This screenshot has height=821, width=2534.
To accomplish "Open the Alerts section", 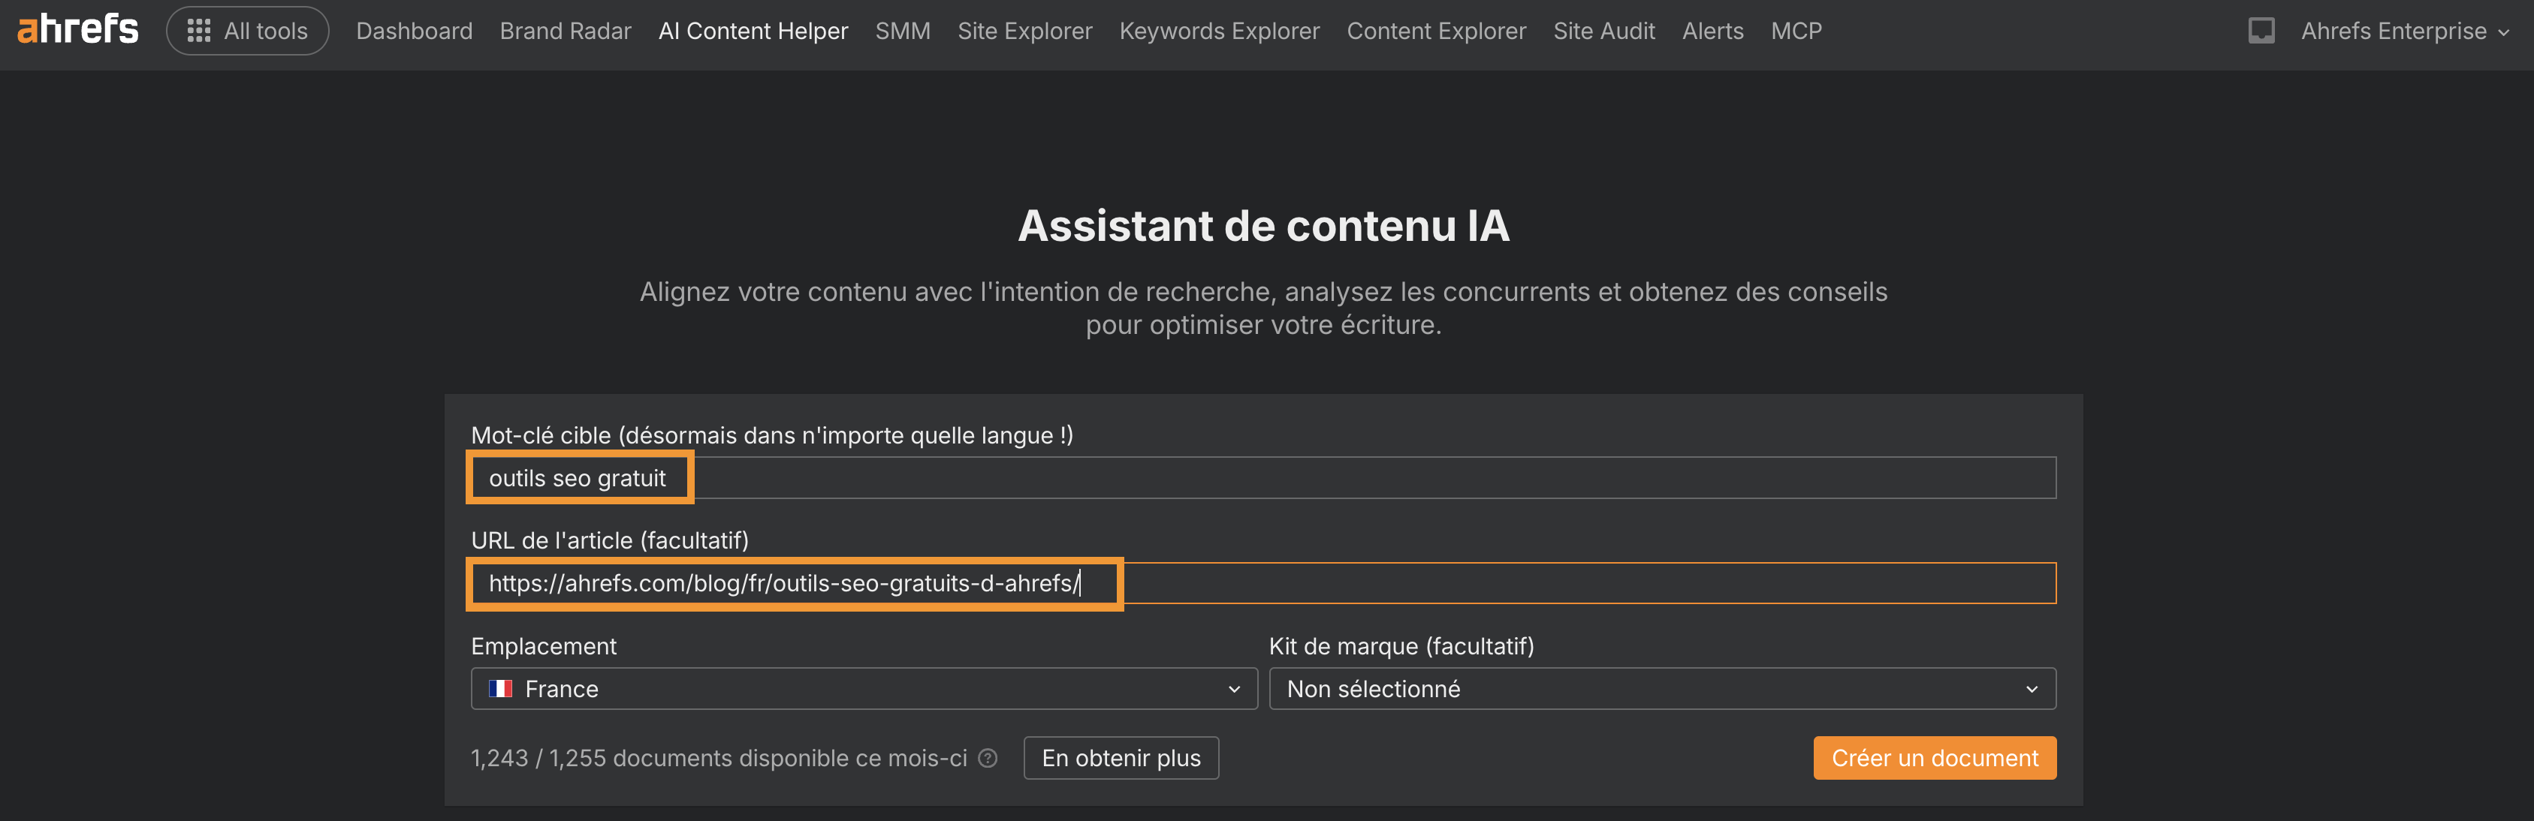I will click(1712, 31).
